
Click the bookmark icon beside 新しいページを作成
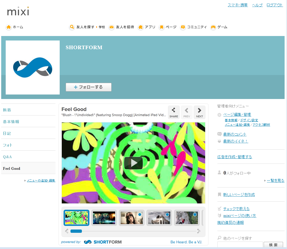tap(219, 194)
